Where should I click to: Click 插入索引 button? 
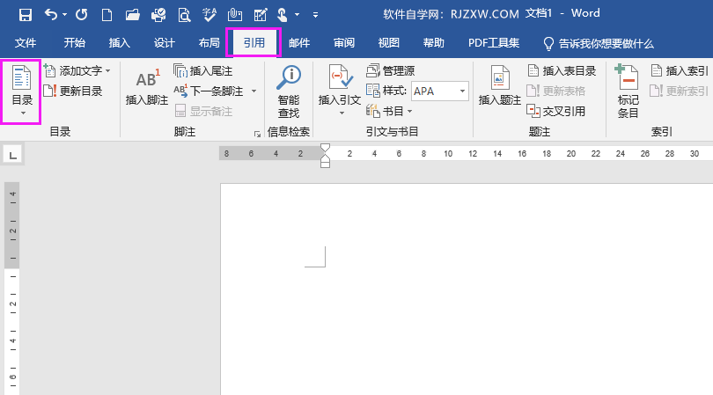(x=680, y=71)
